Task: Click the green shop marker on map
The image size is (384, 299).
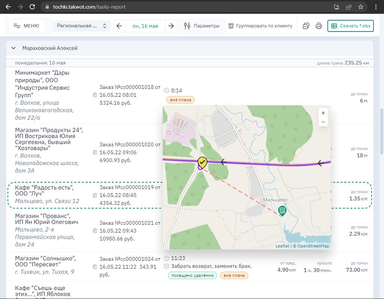Action: [x=282, y=211]
